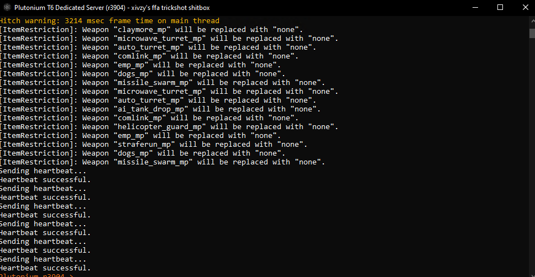Click the first comlink_mp restriction log line

tap(149, 56)
